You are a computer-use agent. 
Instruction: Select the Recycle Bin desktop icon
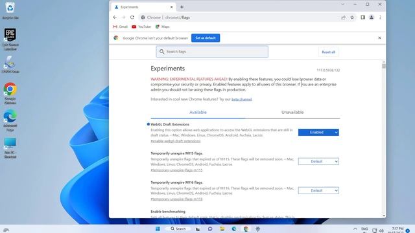pyautogui.click(x=10, y=10)
